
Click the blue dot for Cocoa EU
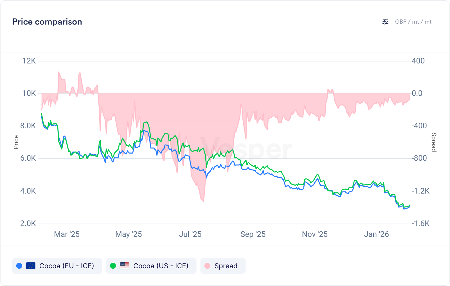tap(19, 266)
